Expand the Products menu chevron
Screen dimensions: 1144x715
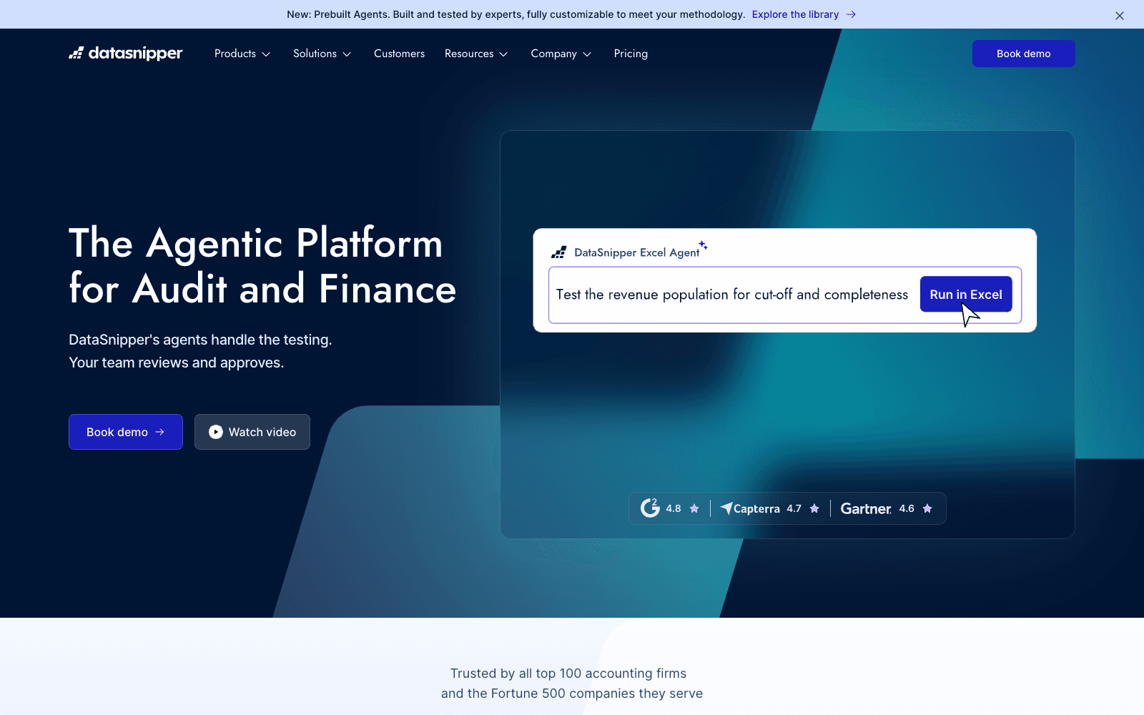pyautogui.click(x=266, y=54)
